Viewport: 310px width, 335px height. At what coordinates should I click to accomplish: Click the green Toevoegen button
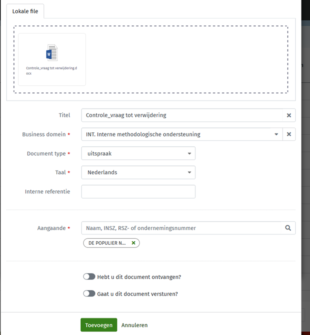coord(99,325)
